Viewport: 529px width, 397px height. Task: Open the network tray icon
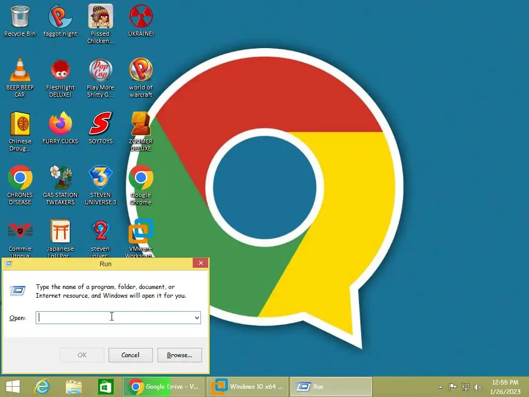pos(465,387)
